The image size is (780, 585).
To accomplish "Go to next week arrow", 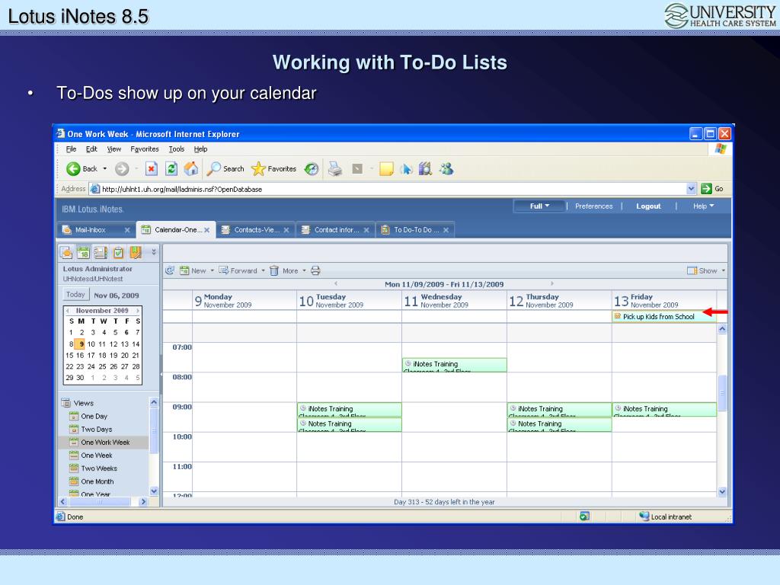I will click(x=551, y=283).
